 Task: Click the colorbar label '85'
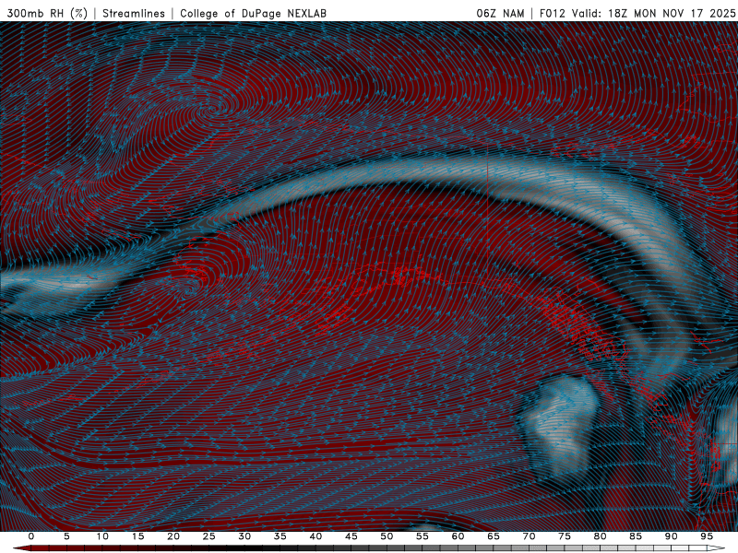pos(636,536)
